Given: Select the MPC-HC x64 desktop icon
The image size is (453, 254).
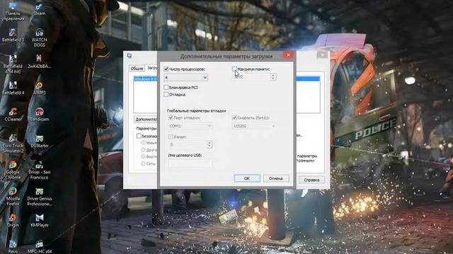Looking at the screenshot, I should pos(40,247).
